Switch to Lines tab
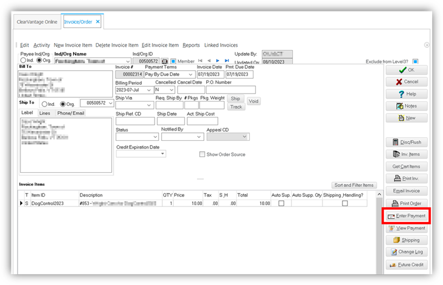Viewport: 443px width, 285px height. [45, 113]
